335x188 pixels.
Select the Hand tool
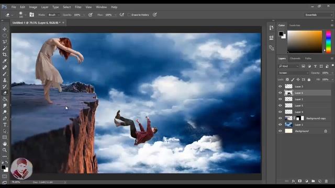(x=5, y=144)
